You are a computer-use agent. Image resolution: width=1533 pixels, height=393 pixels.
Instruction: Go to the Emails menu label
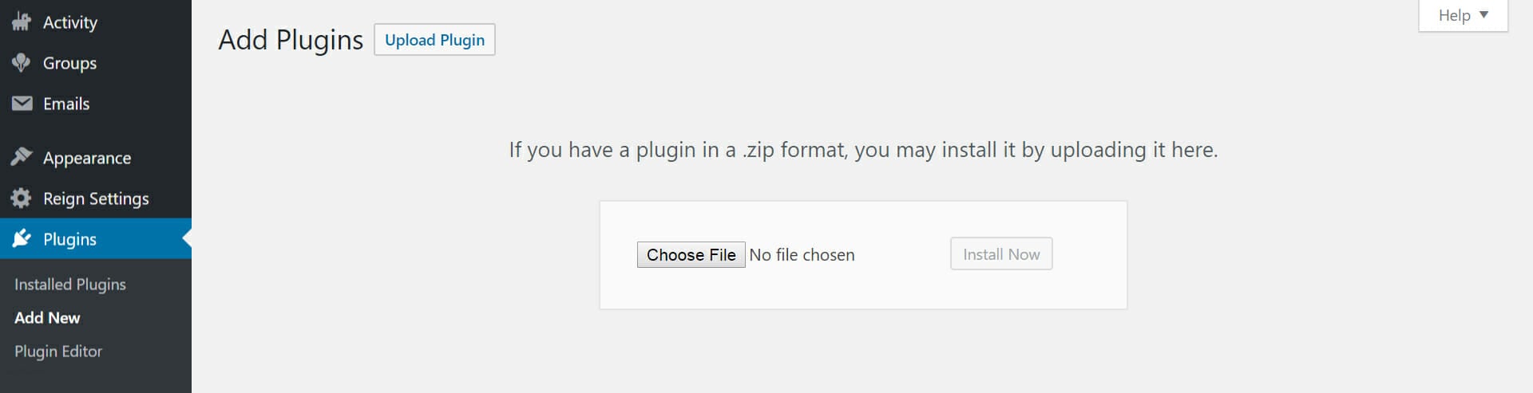[x=66, y=104]
